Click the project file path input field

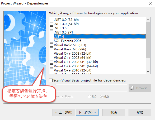click(x=91, y=88)
